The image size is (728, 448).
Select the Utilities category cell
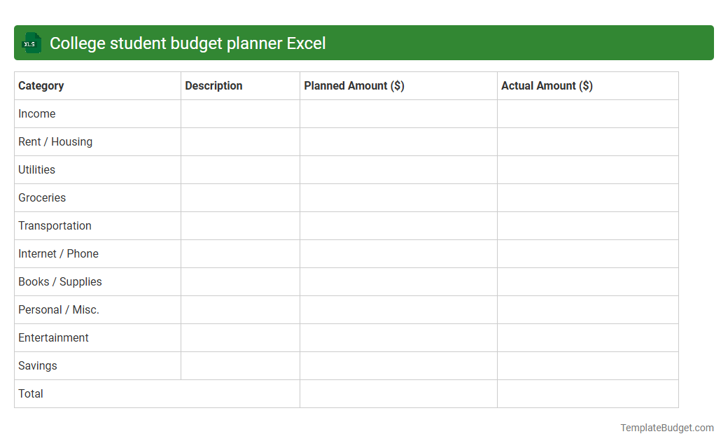coord(36,169)
